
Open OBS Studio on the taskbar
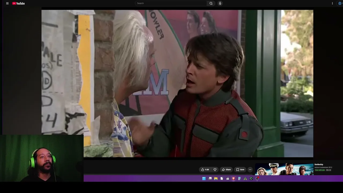point(257,179)
